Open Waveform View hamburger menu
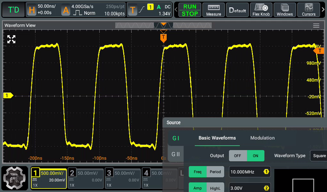 point(316,26)
